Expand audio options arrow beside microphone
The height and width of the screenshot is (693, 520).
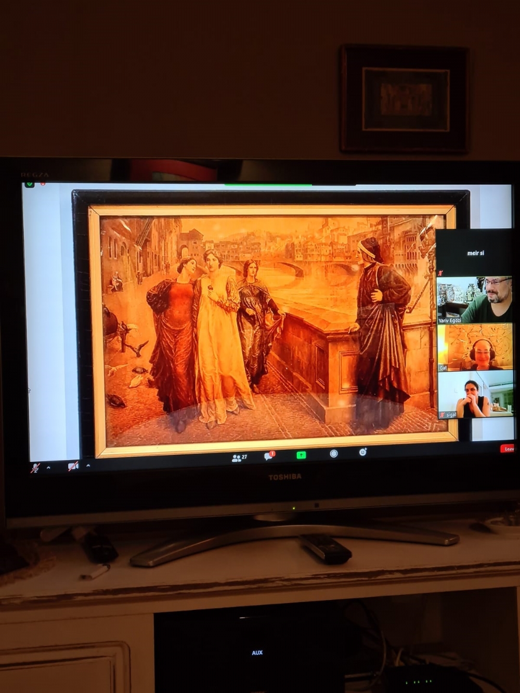click(49, 467)
